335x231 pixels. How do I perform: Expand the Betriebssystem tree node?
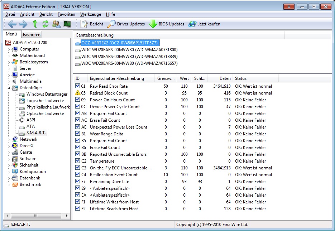9,62
